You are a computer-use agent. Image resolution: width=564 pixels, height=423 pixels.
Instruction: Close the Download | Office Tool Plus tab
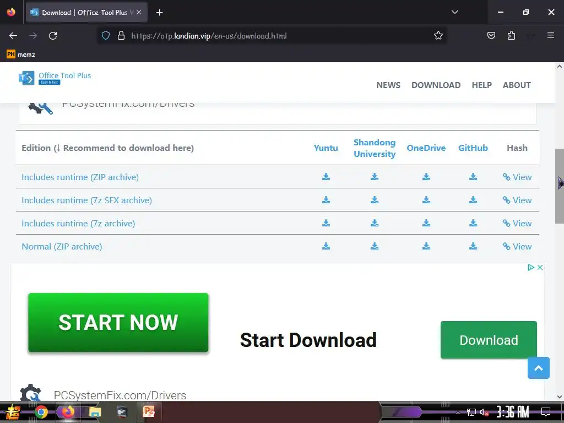click(x=139, y=12)
